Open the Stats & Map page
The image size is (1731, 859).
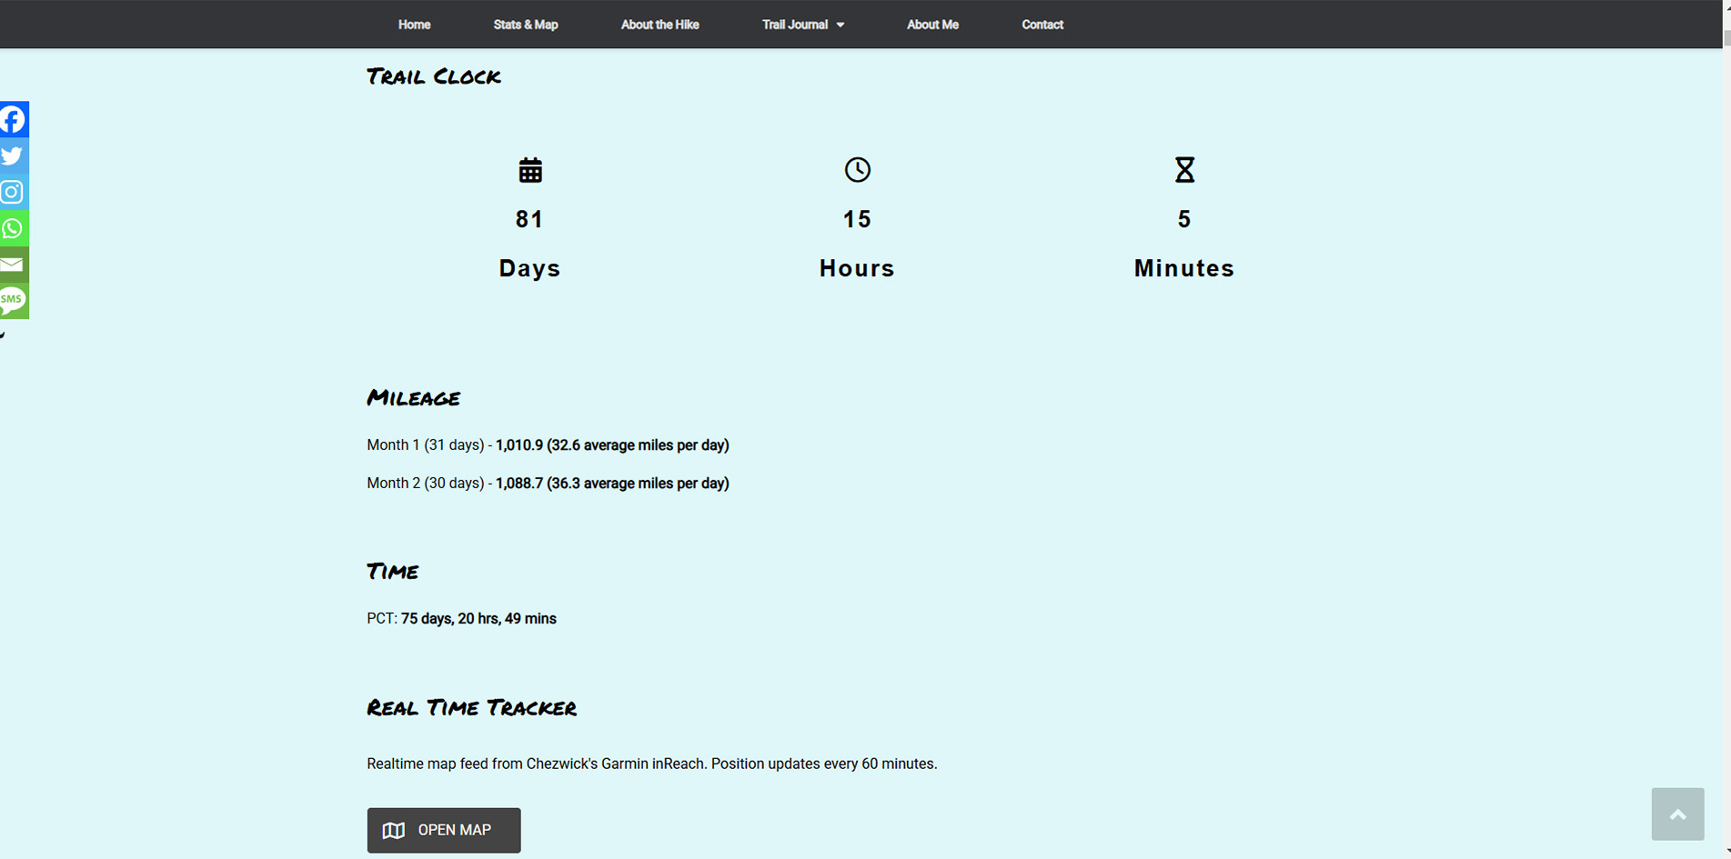(x=525, y=25)
